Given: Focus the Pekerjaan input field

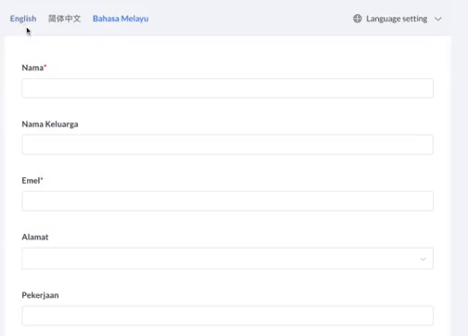Looking at the screenshot, I should point(227,316).
